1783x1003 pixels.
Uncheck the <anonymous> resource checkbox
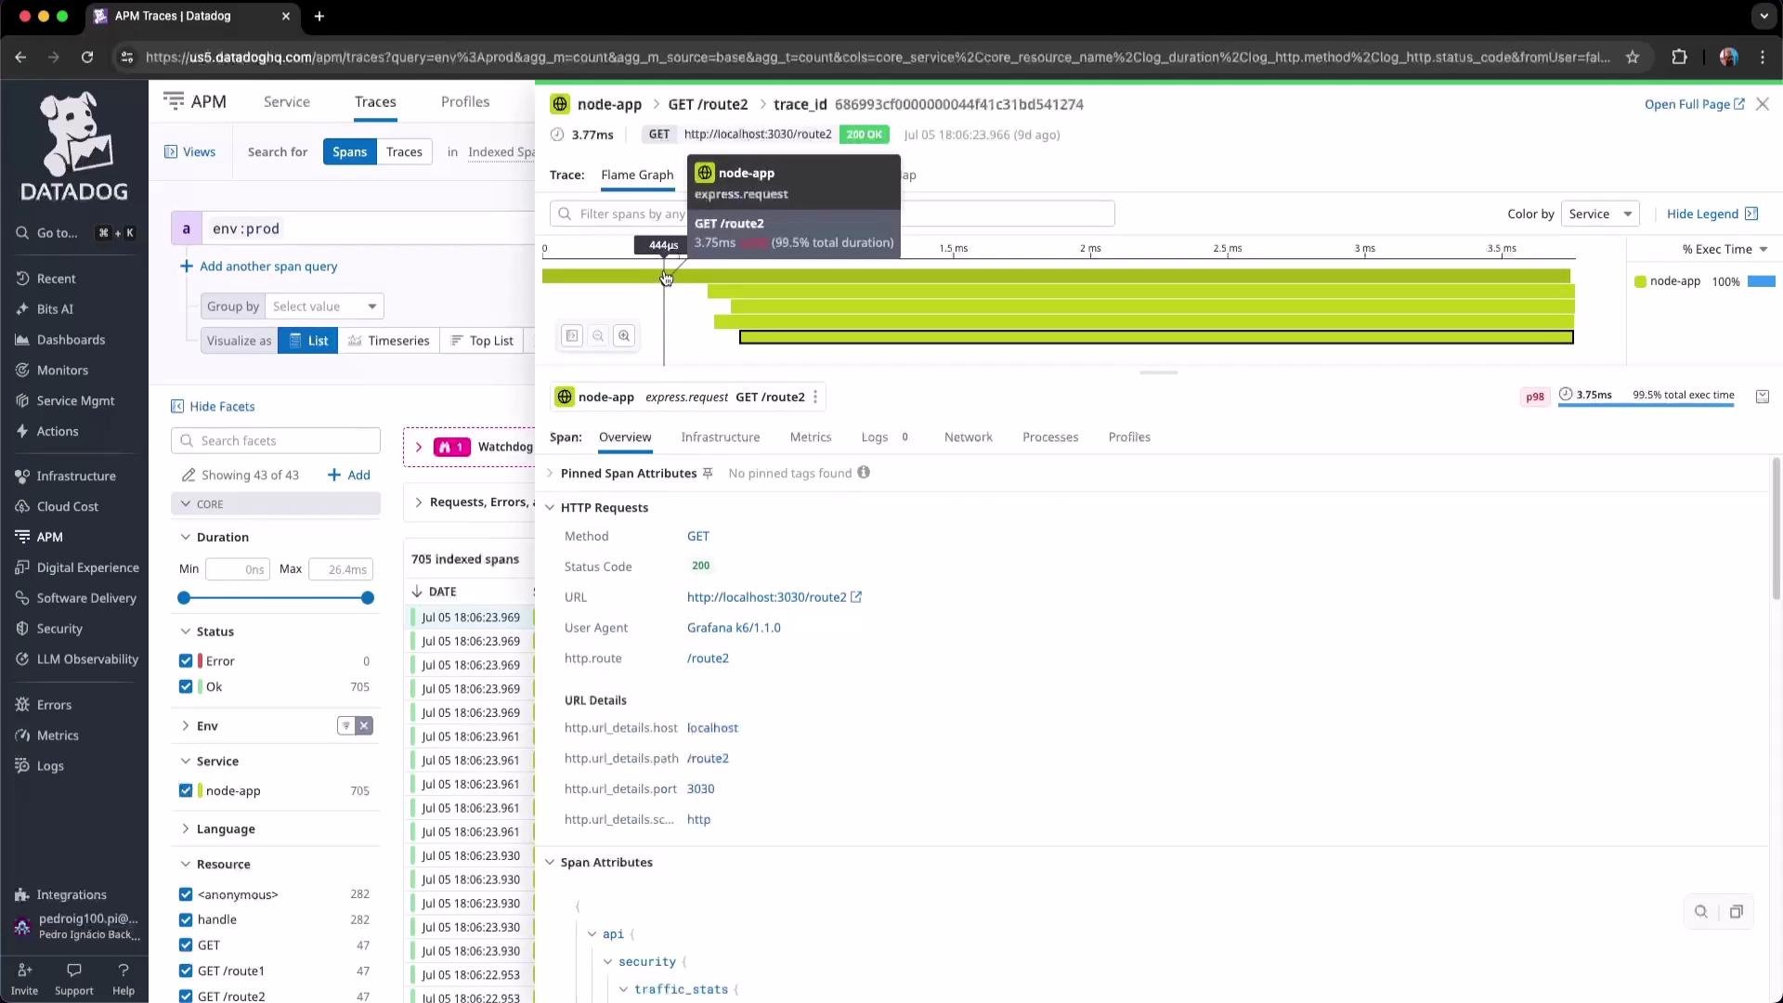point(186,894)
